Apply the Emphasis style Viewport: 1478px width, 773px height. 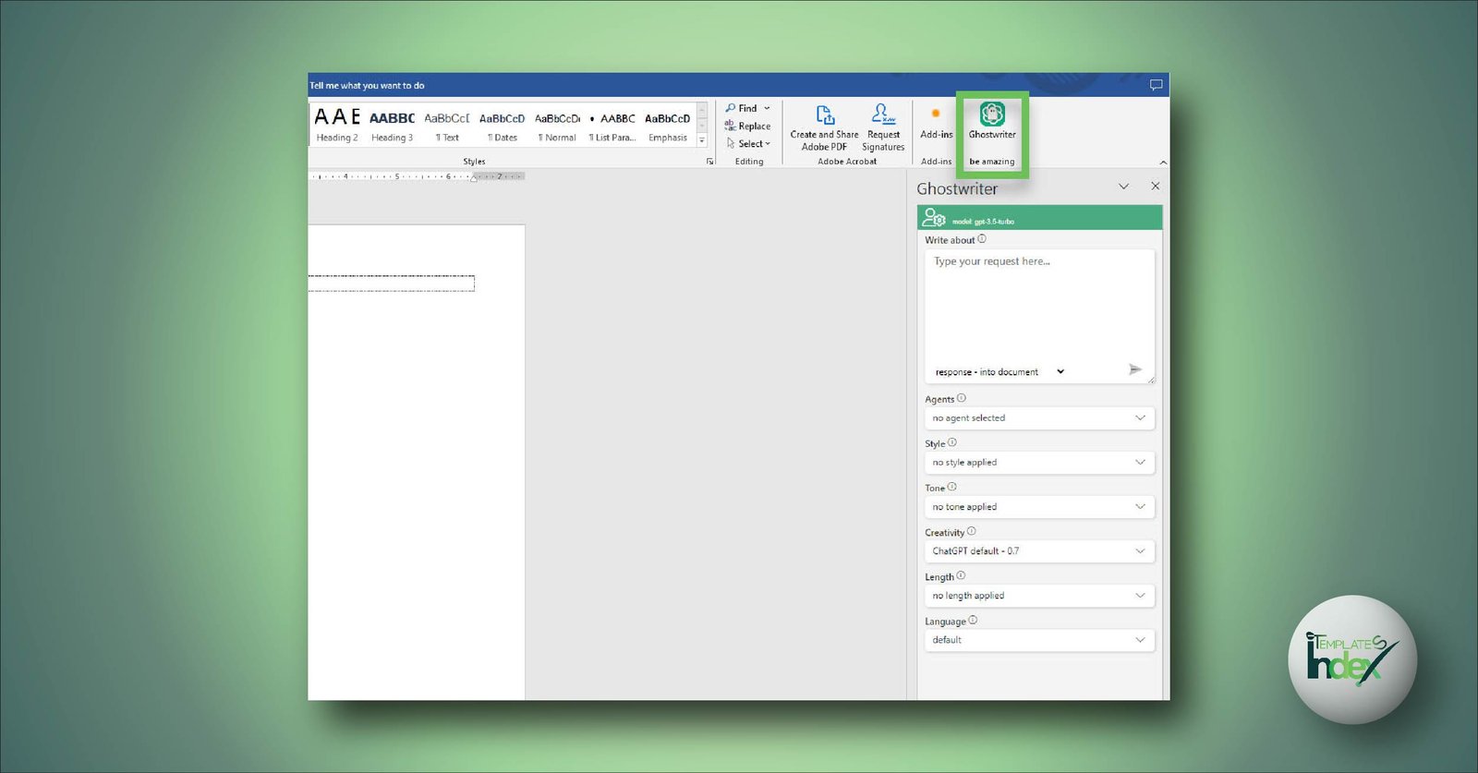pyautogui.click(x=667, y=125)
